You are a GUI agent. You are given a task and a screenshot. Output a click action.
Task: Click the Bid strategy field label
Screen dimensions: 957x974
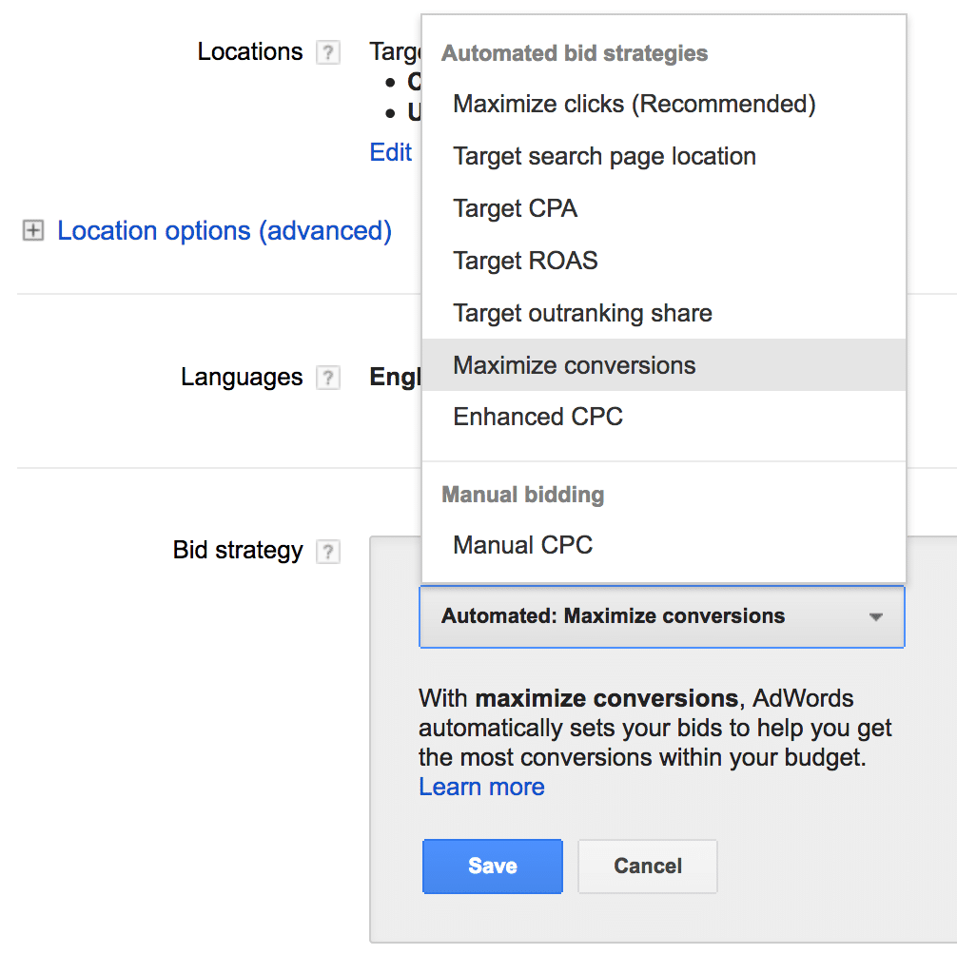[238, 551]
